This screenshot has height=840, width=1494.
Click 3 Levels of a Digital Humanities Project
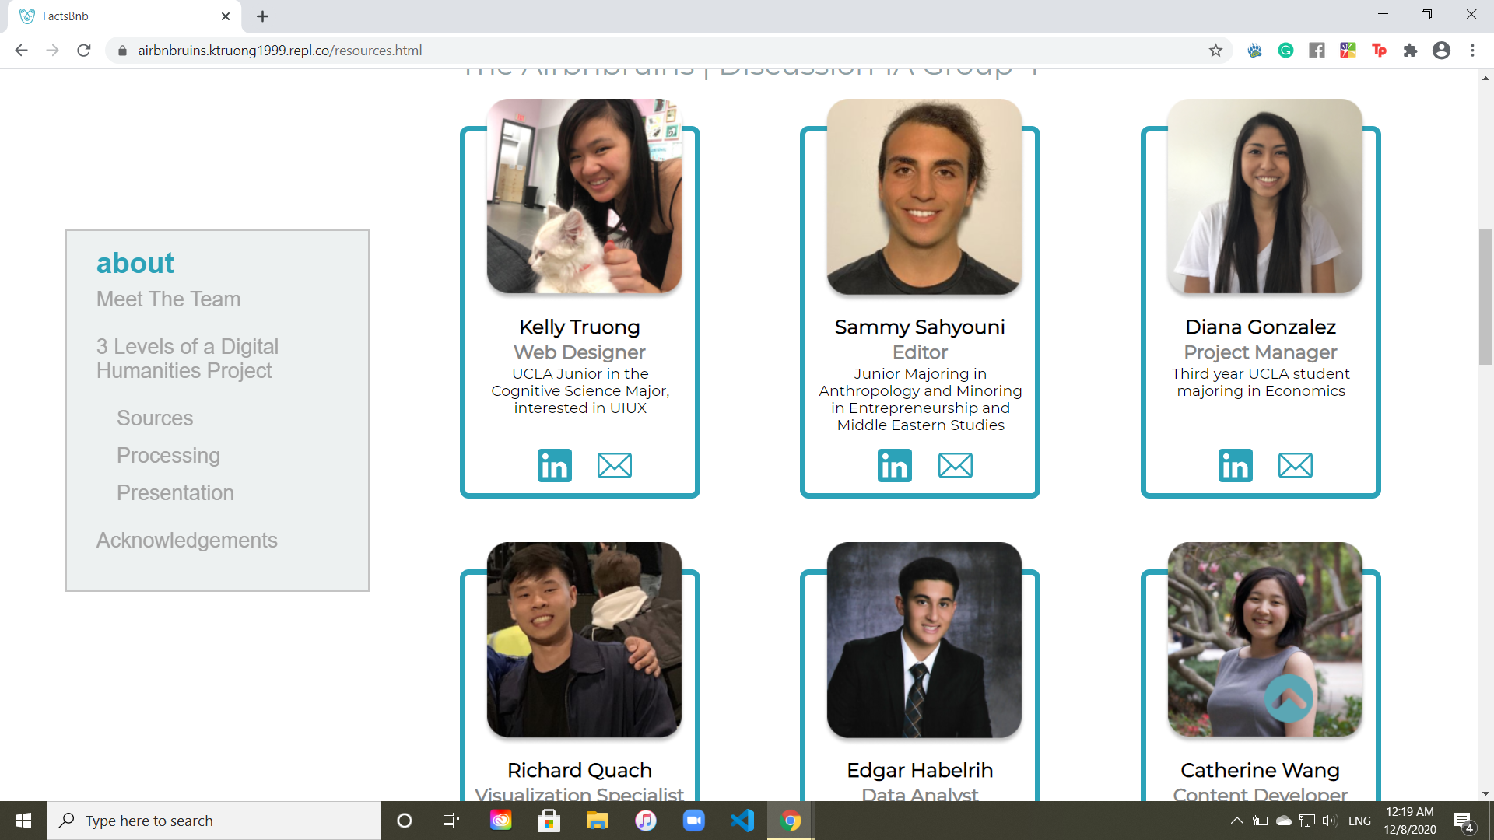click(187, 359)
